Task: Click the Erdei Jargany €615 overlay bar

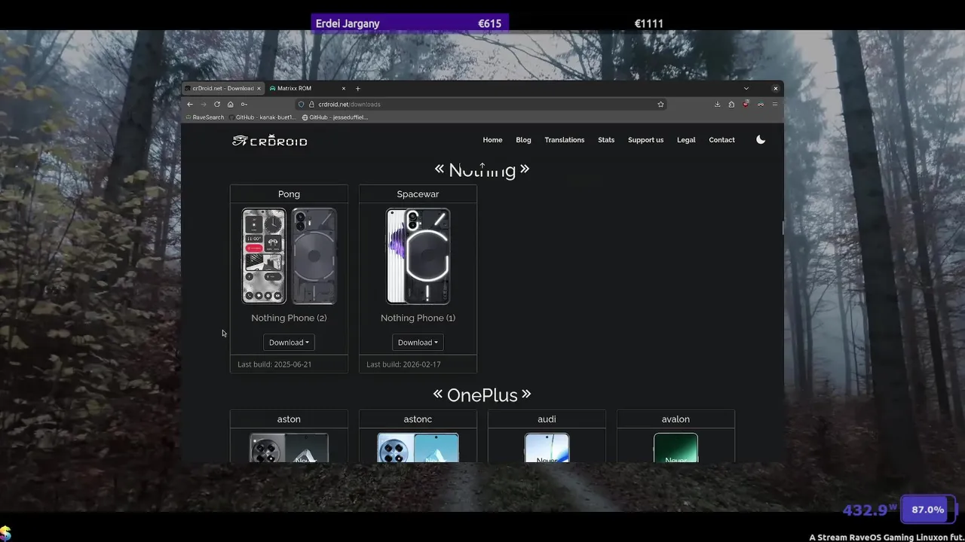Action: (410, 23)
